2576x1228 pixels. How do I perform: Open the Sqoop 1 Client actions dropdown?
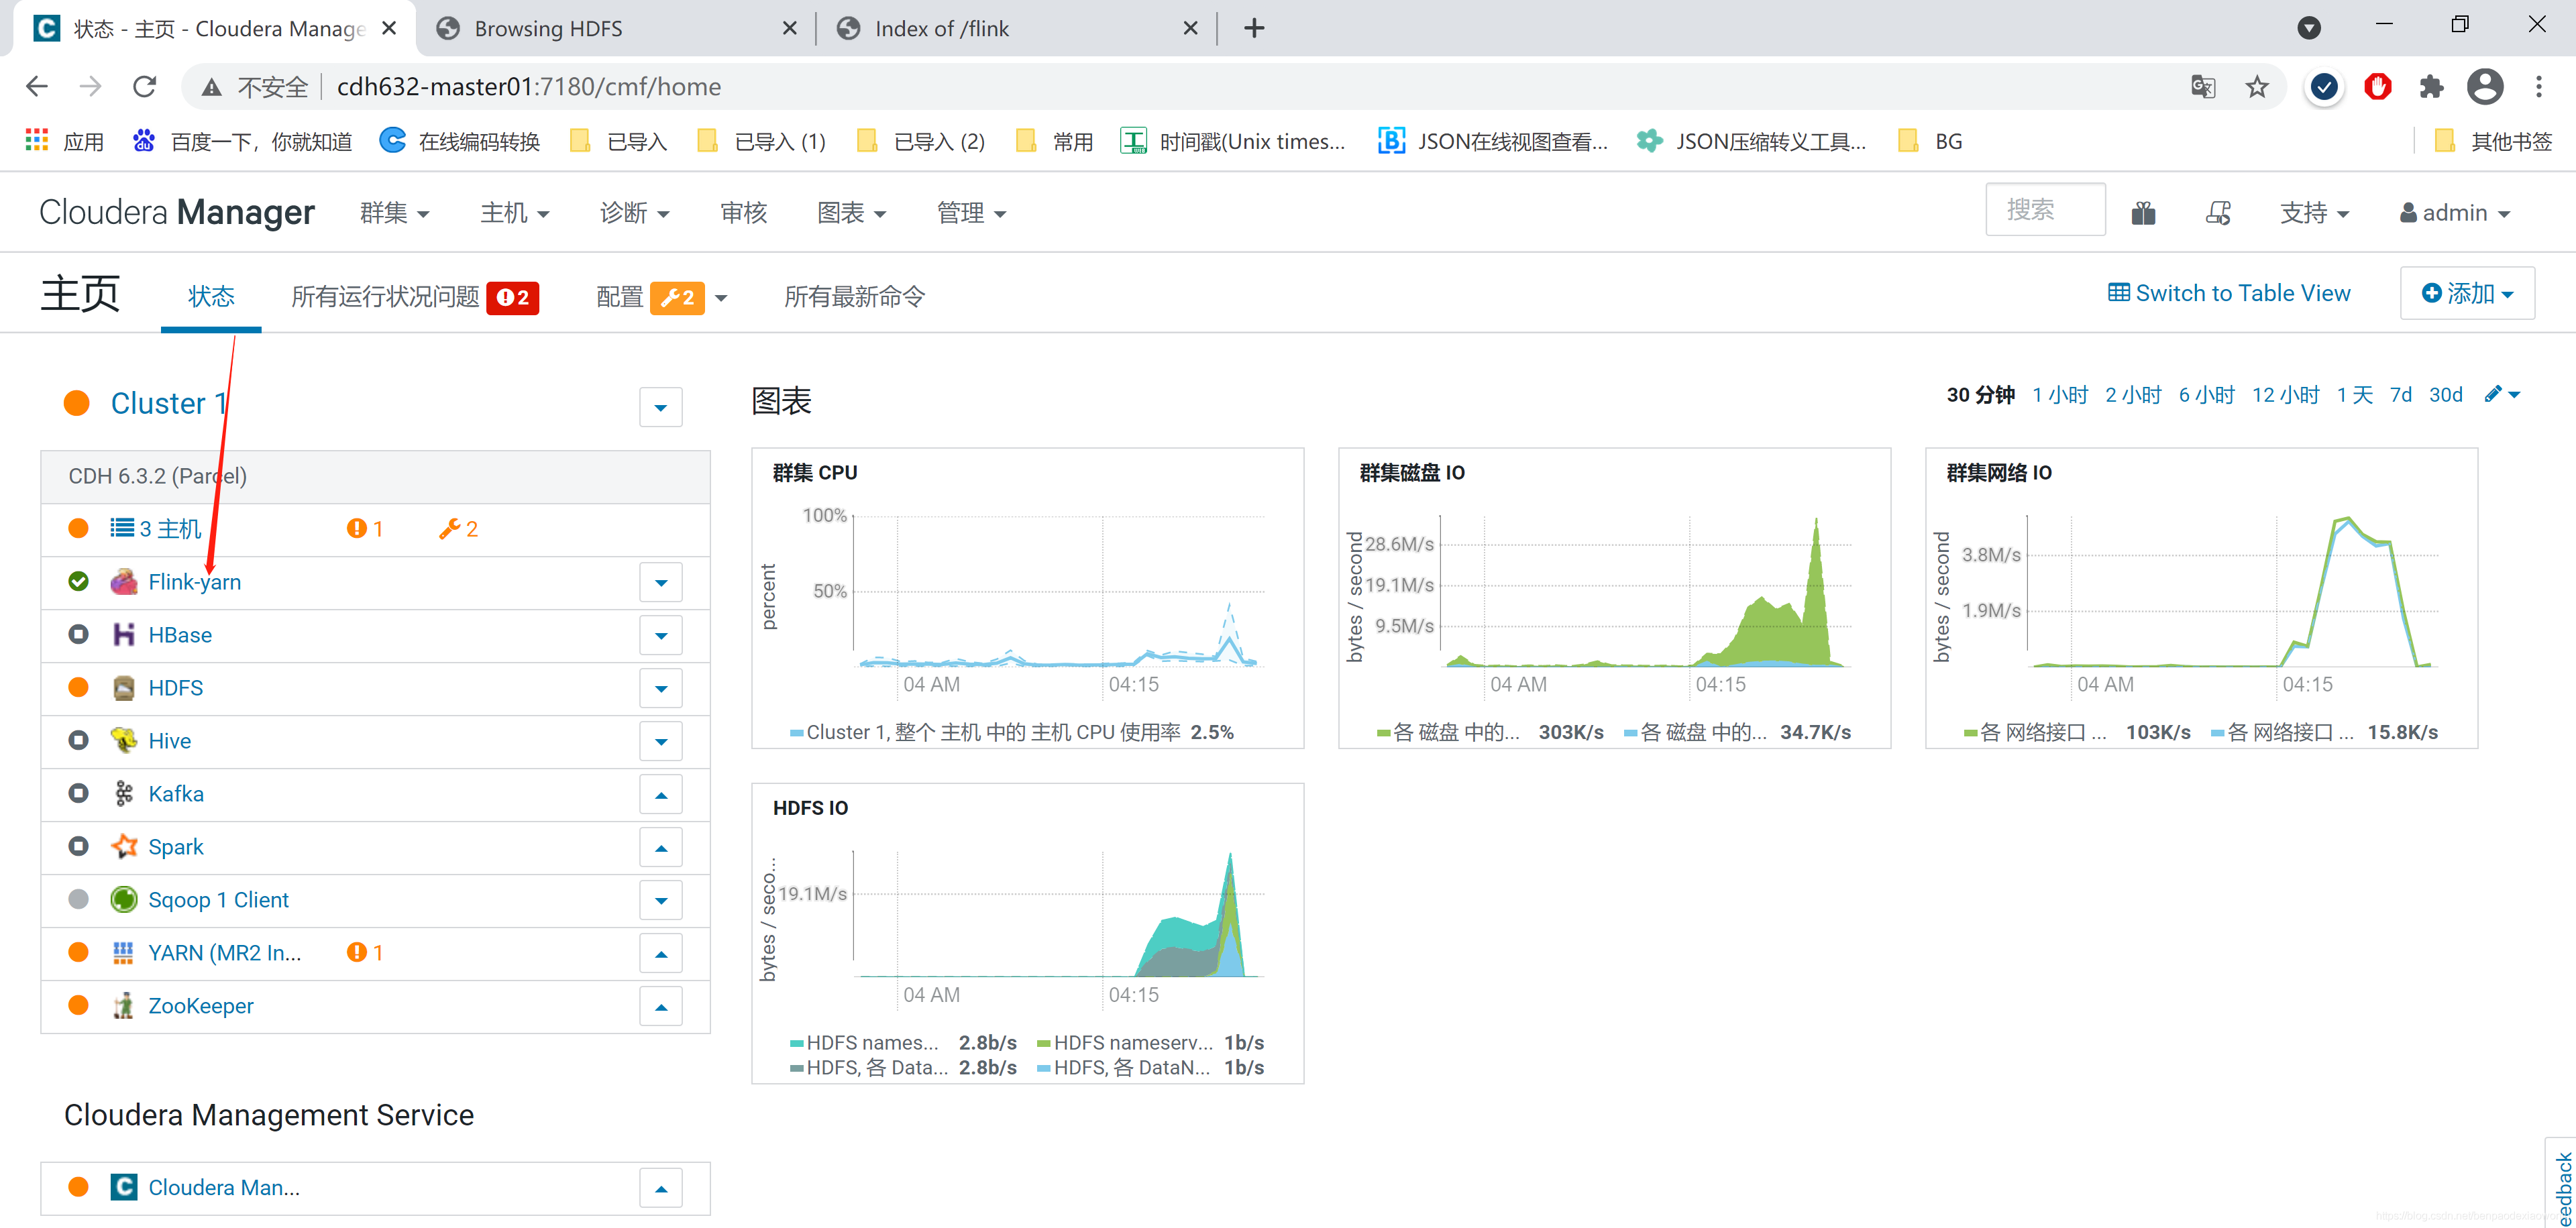(x=661, y=901)
